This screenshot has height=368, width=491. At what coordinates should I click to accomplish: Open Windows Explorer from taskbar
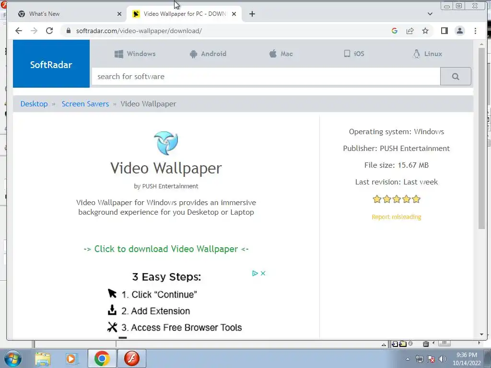(42, 358)
